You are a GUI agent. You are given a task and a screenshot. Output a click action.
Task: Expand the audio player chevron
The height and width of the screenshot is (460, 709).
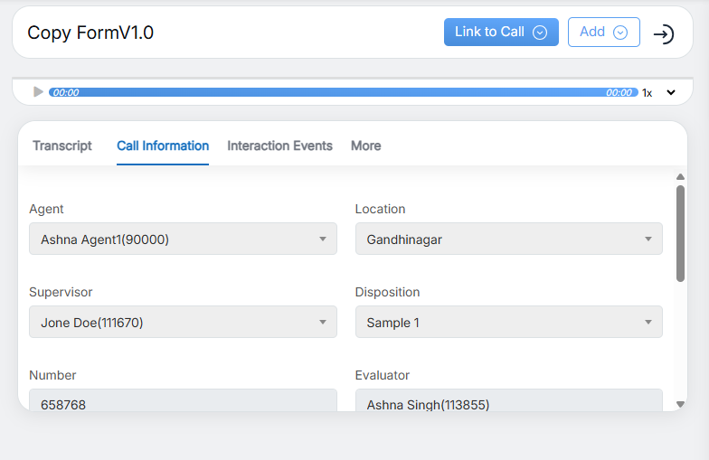pos(671,92)
